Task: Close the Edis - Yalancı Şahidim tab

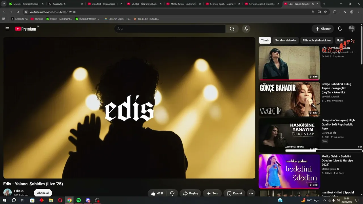Action: [317, 4]
